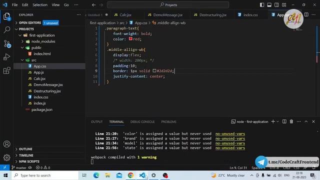320x180 pixels.
Task: Open App.js in explorer
Action: click(x=38, y=72)
